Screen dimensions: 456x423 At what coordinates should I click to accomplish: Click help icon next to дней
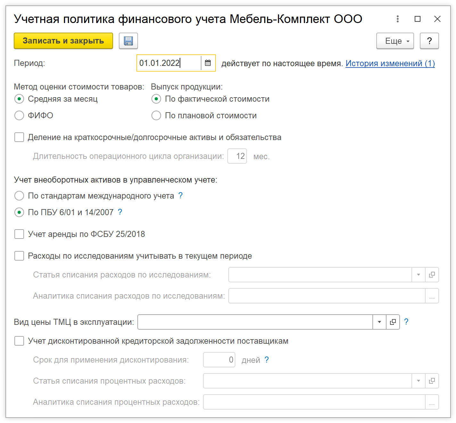(267, 360)
